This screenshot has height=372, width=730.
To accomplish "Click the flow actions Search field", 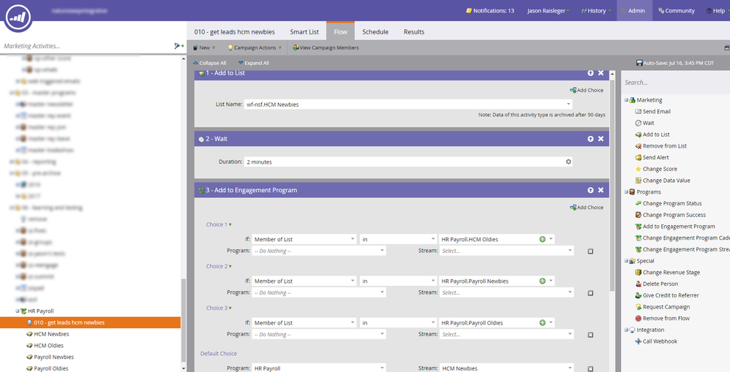I will click(671, 83).
